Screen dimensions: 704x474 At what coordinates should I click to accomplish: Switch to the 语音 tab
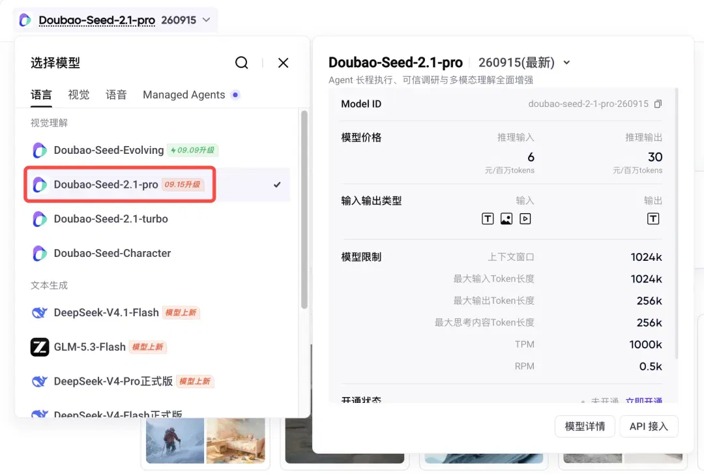click(x=116, y=95)
